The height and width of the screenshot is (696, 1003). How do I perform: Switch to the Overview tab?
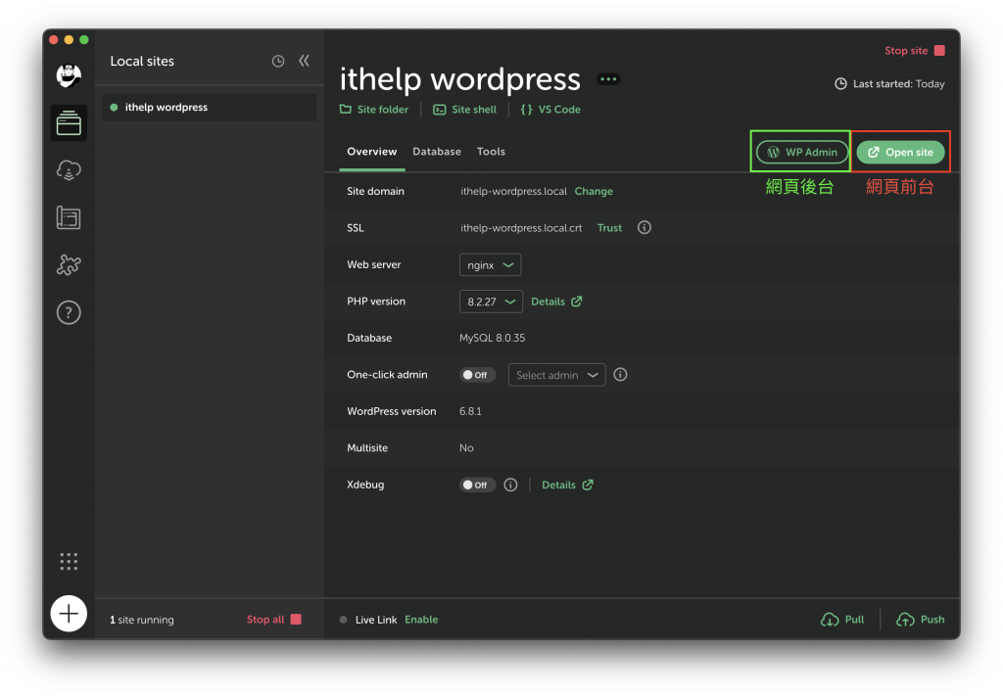coord(371,152)
